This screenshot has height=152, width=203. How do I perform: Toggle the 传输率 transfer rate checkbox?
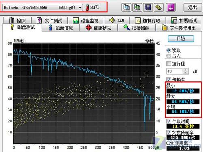pyautogui.click(x=169, y=79)
